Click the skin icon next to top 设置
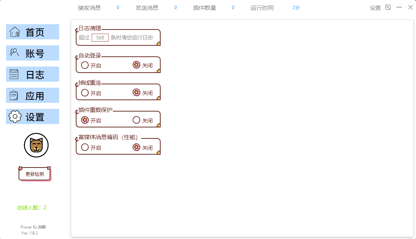 pyautogui.click(x=388, y=7)
